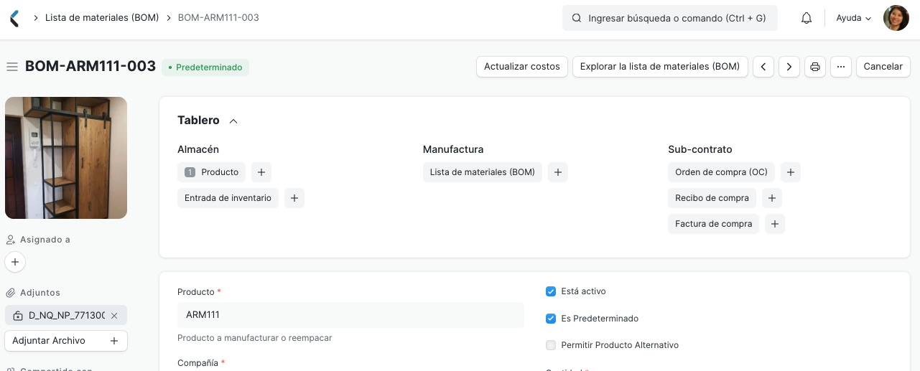
Task: Open Factura de compra link
Action: pos(714,224)
